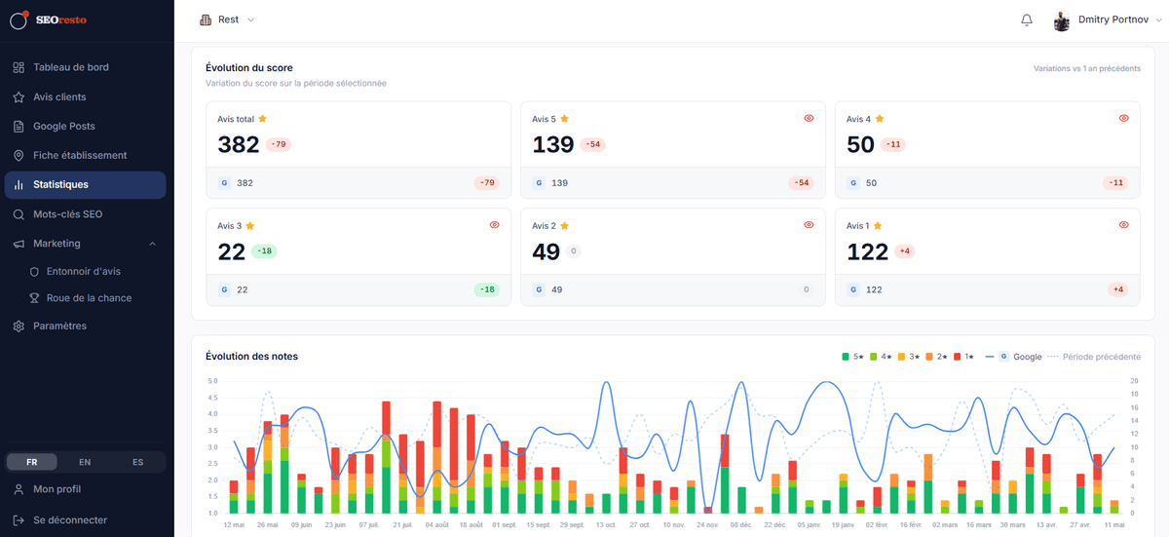Open Dmitry Portnov user menu
This screenshot has width=1169, height=537.
1108,19
